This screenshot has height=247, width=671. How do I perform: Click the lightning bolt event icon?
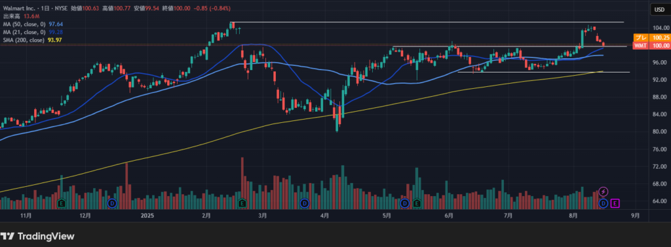[604, 191]
